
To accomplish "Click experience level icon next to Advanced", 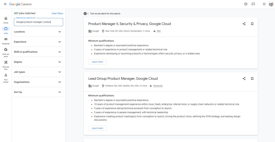I will [x=151, y=86].
